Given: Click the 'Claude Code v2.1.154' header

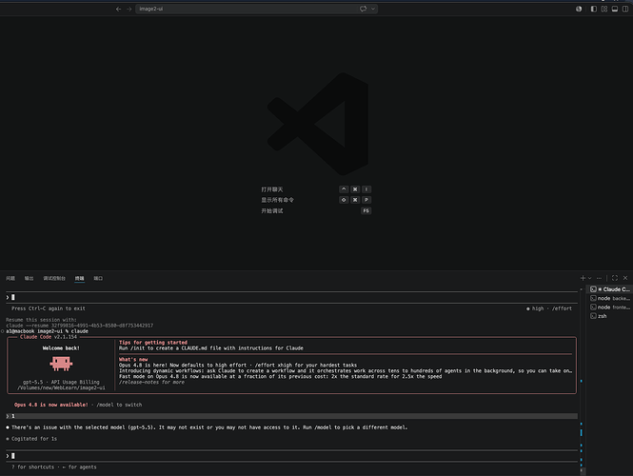Looking at the screenshot, I should click(x=49, y=337).
